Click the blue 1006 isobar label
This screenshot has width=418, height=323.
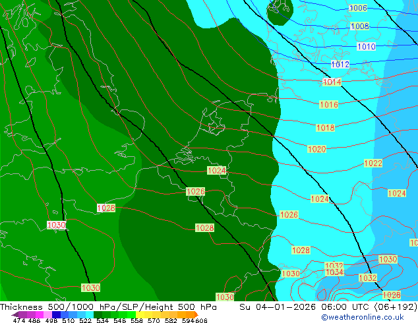[x=358, y=8]
